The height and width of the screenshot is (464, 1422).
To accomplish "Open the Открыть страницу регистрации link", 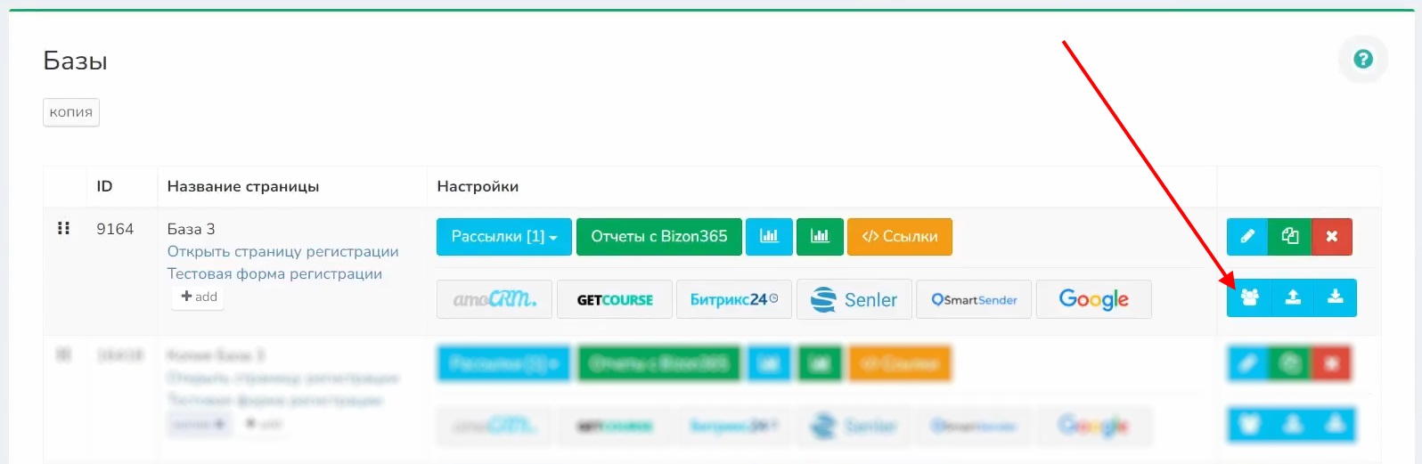I will pyautogui.click(x=282, y=252).
